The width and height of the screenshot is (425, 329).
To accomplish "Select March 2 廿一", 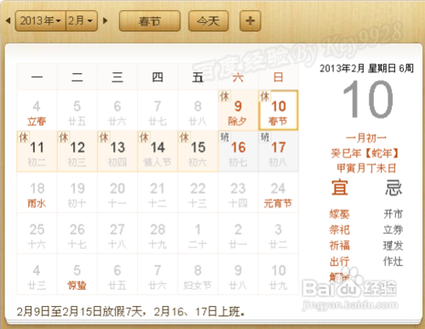I will click(238, 234).
